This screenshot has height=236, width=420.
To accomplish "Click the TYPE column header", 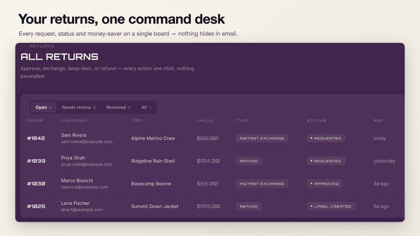I will point(242,121).
